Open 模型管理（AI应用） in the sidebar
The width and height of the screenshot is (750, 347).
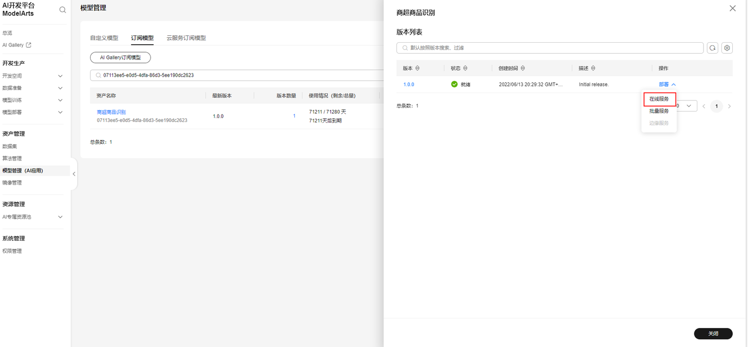(x=23, y=170)
